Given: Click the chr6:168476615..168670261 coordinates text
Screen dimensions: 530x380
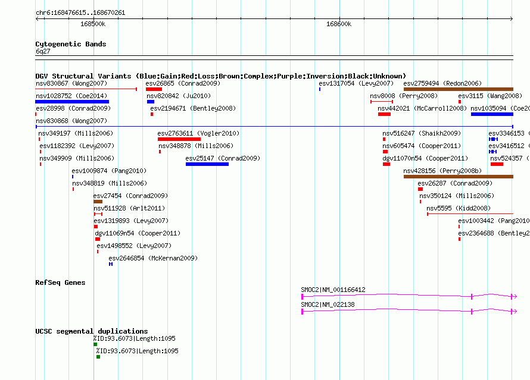Looking at the screenshot, I should click(80, 12).
